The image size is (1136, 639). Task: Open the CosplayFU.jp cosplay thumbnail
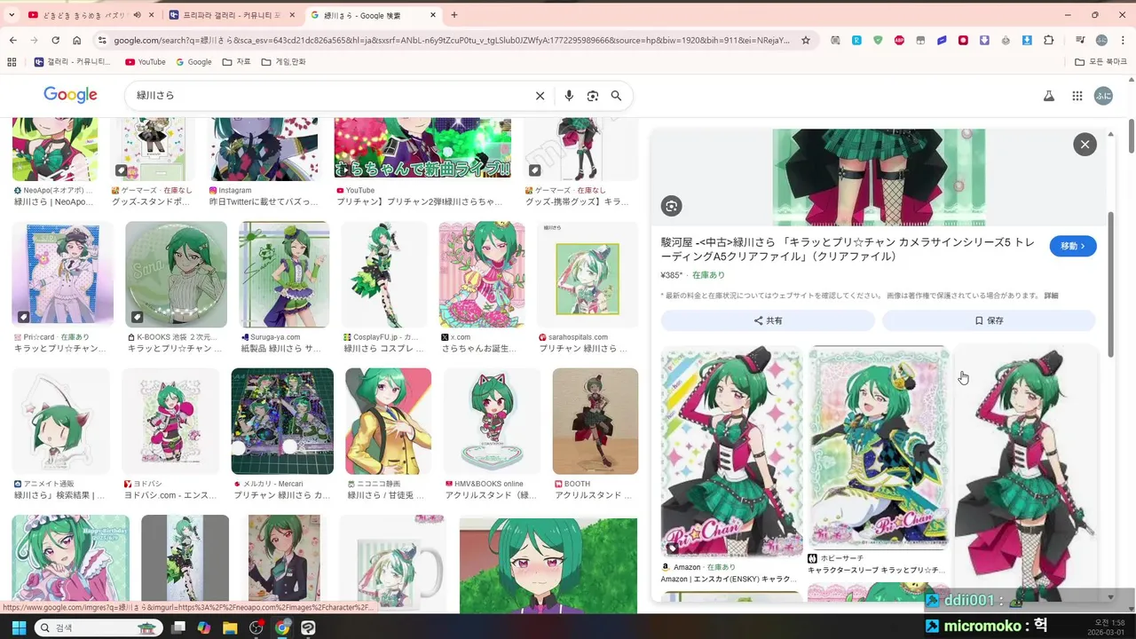click(384, 275)
